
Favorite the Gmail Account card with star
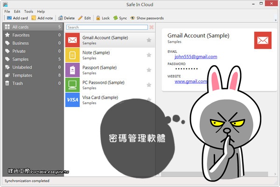point(149,40)
